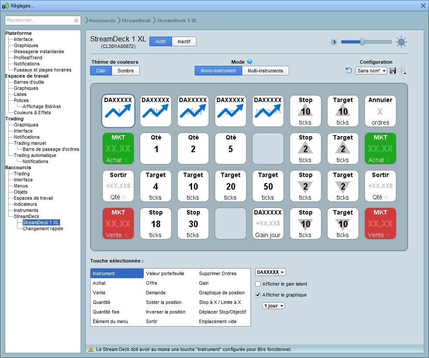Open Indicateurs under Raccourcis

point(25,204)
